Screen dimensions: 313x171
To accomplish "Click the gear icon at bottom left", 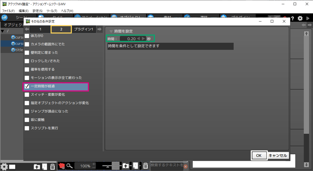I will click(x=4, y=167).
